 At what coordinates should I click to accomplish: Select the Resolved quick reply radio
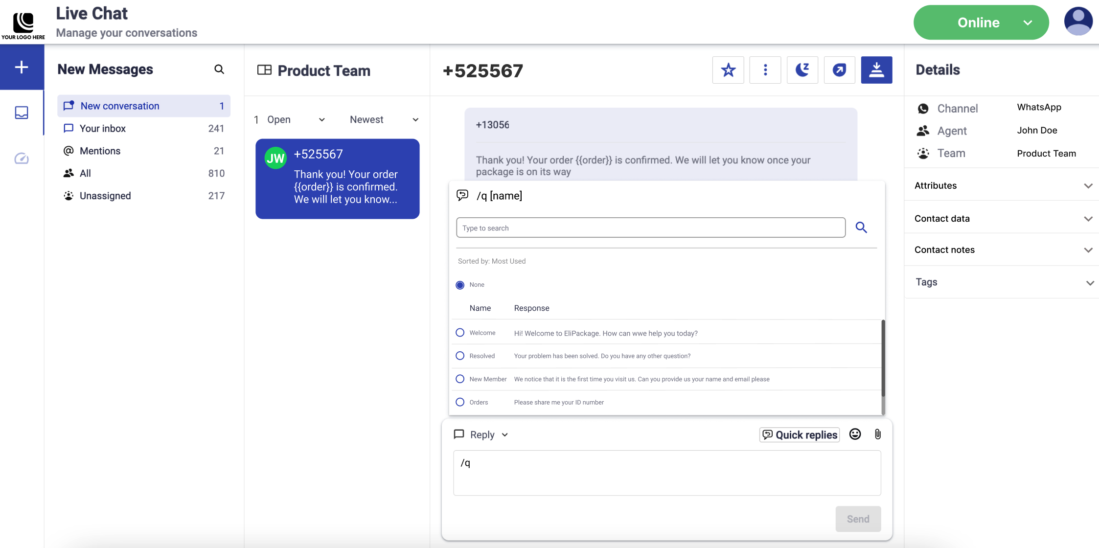(x=460, y=356)
